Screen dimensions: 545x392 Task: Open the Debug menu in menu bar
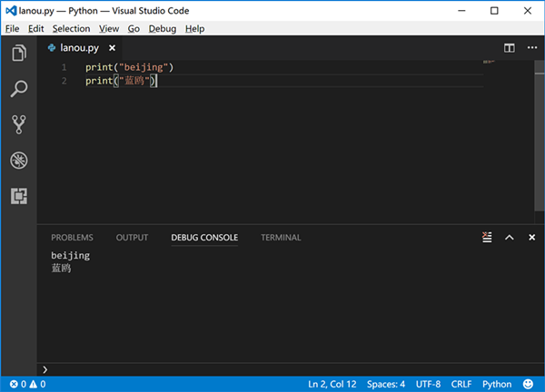[163, 29]
